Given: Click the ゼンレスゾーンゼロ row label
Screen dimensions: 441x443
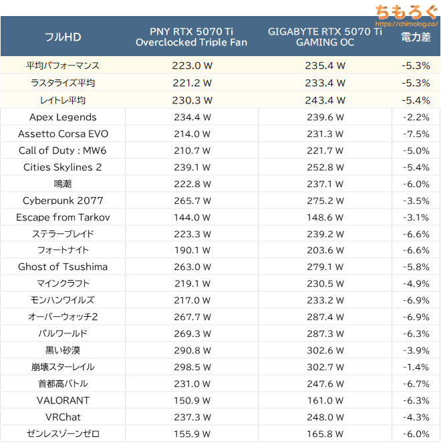Looking at the screenshot, I should (63, 433).
